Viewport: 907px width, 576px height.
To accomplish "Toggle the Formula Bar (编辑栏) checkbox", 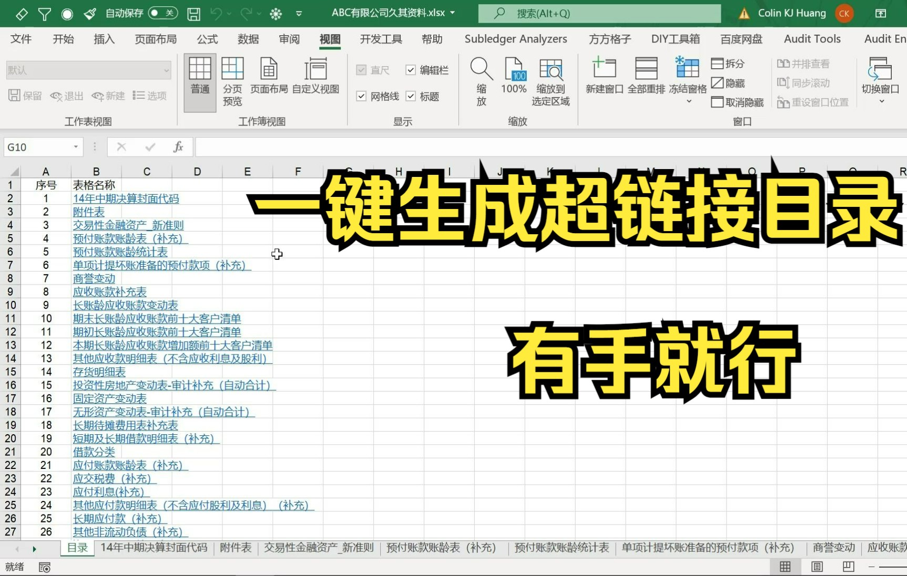I will [x=411, y=70].
